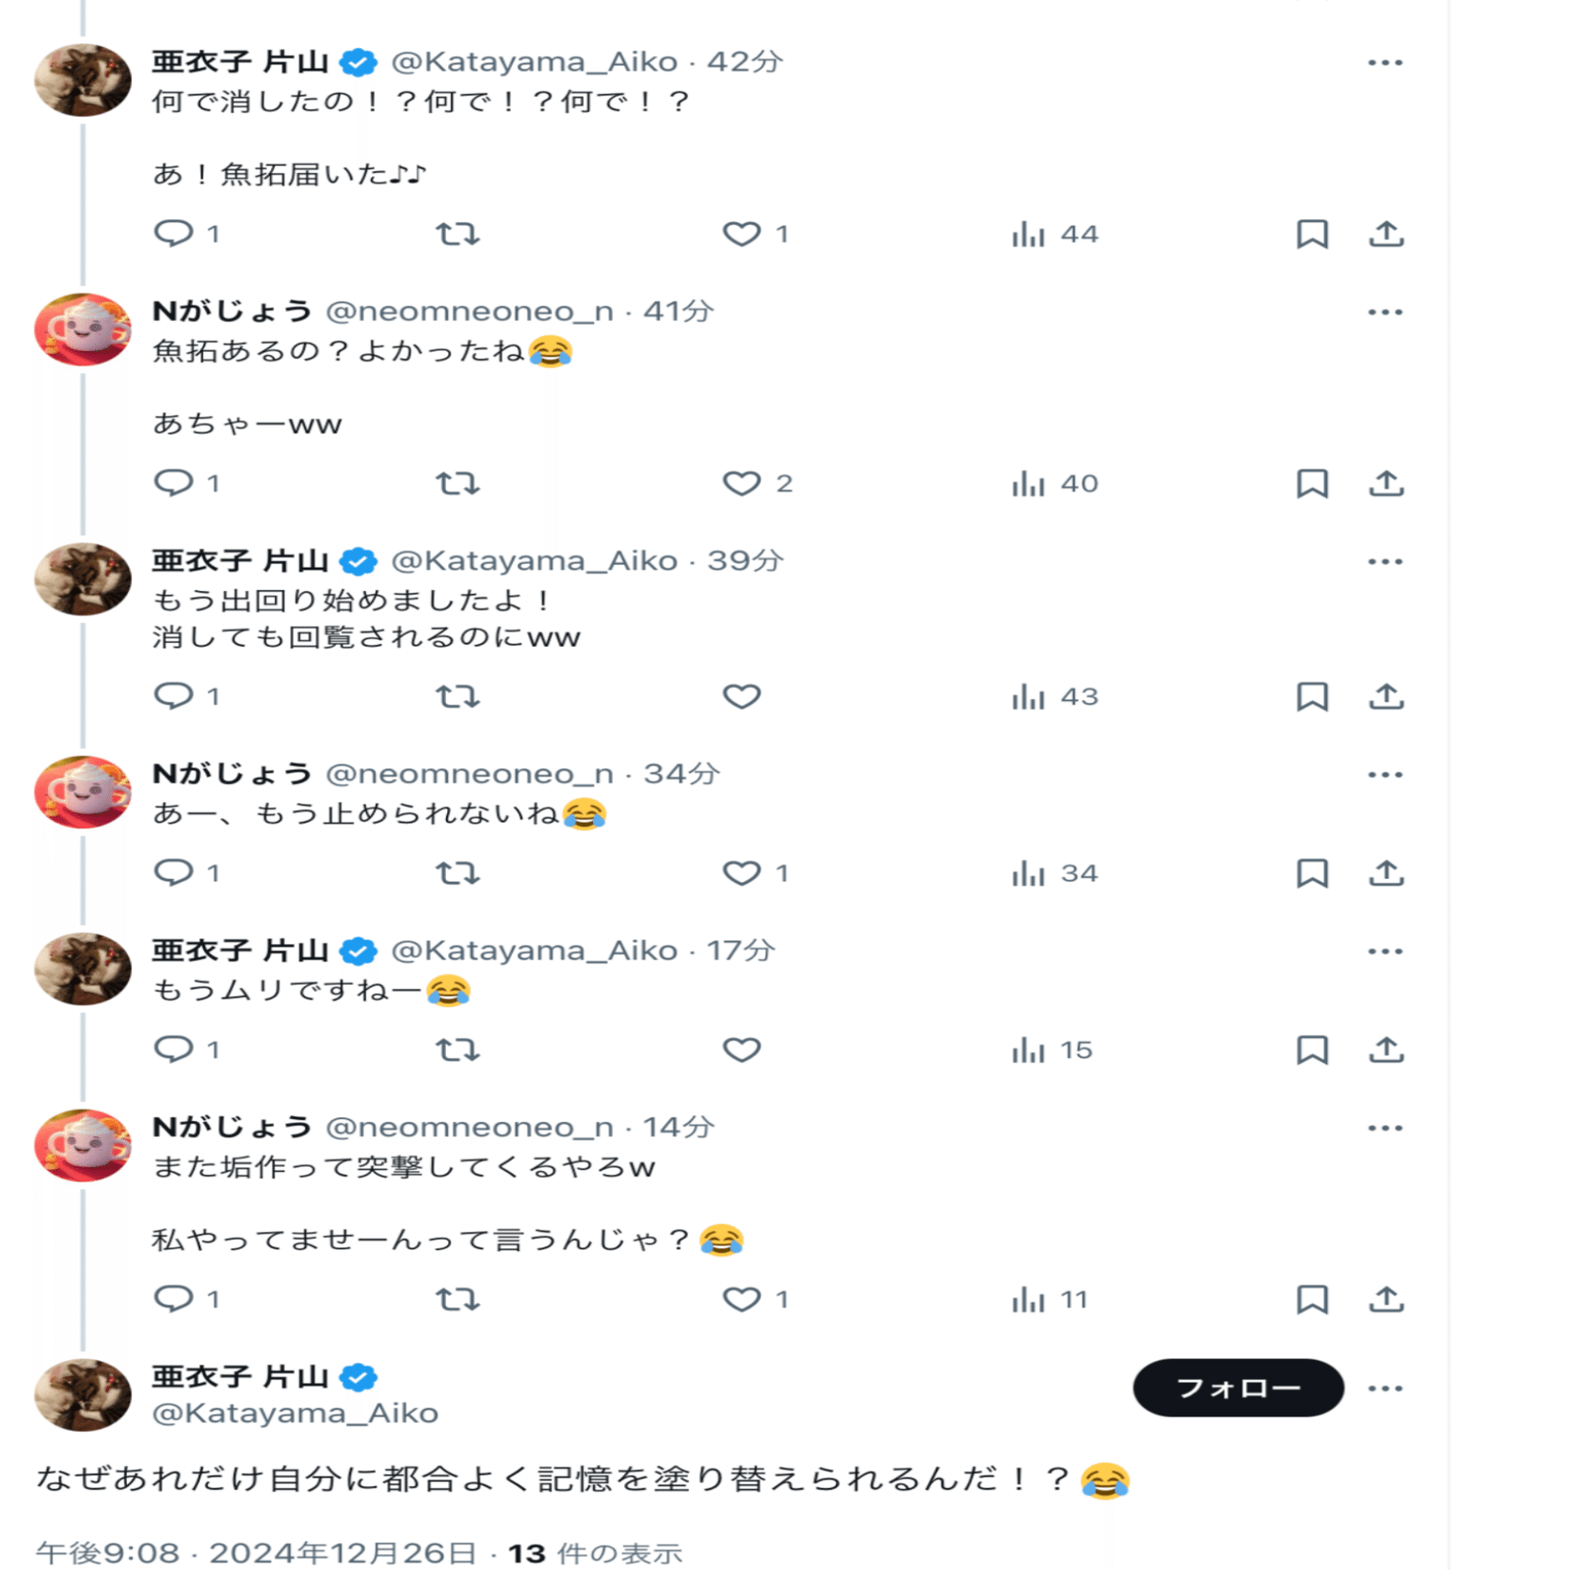The height and width of the screenshot is (1570, 1570).
Task: Open Nがじょう avatar on the 14分 tweet
Action: (x=83, y=1145)
